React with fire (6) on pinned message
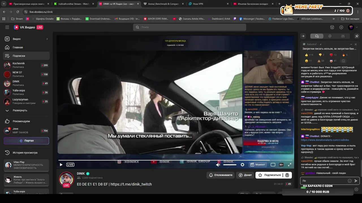Screen dimensions: 362x203 (345, 55)
